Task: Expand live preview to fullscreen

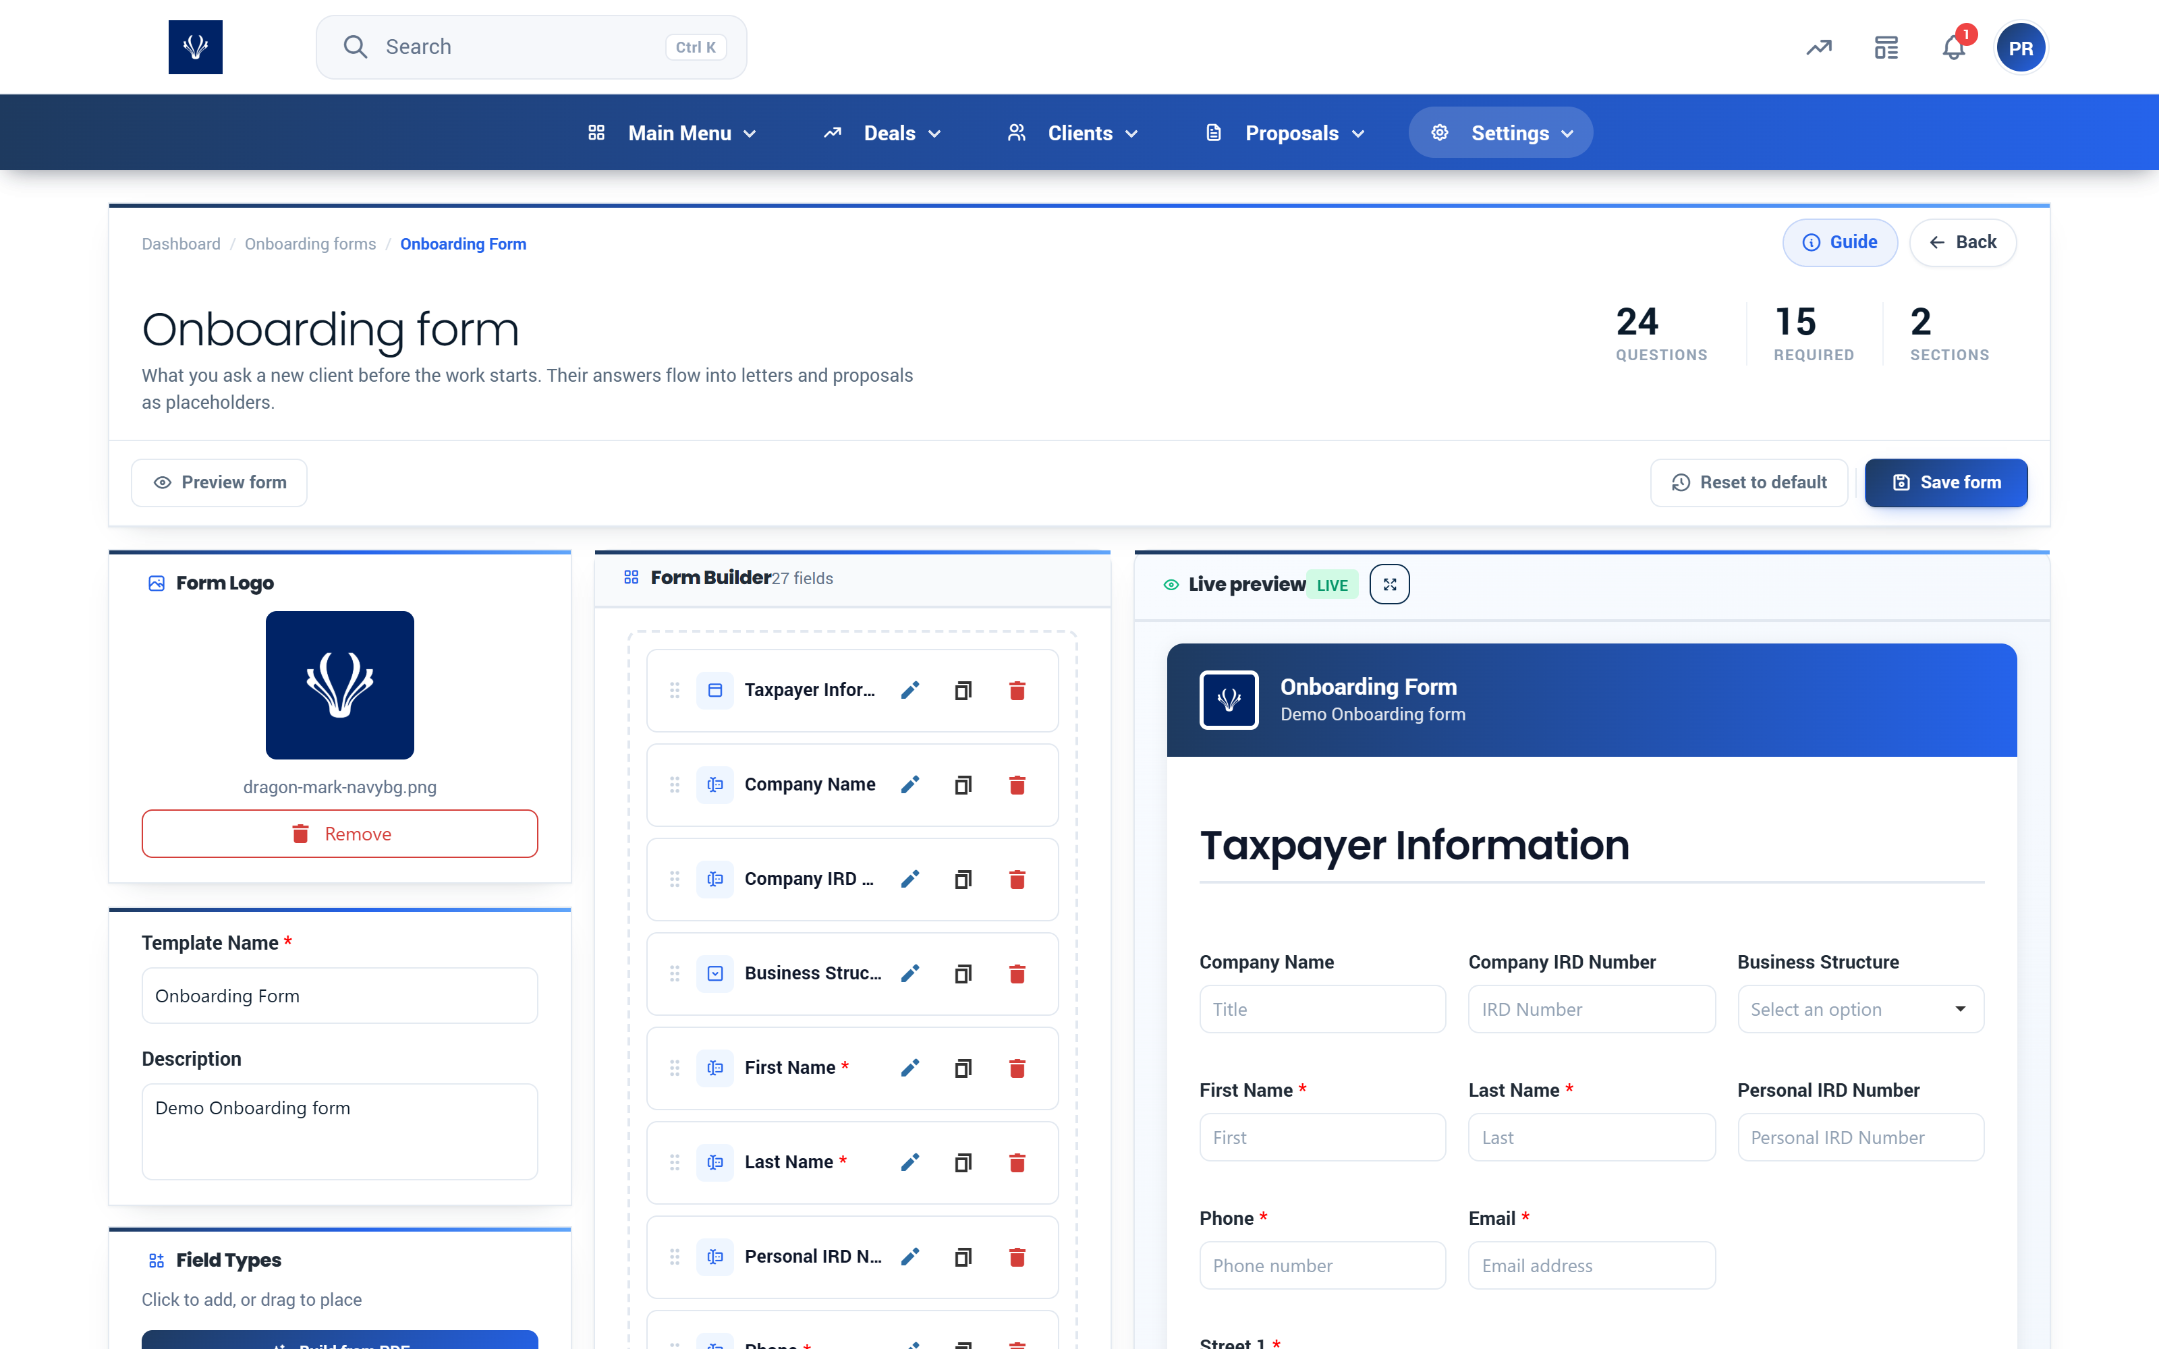Action: pos(1389,584)
